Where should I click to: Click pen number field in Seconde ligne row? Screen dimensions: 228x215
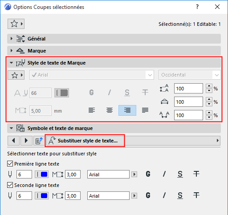pyautogui.click(x=24, y=195)
